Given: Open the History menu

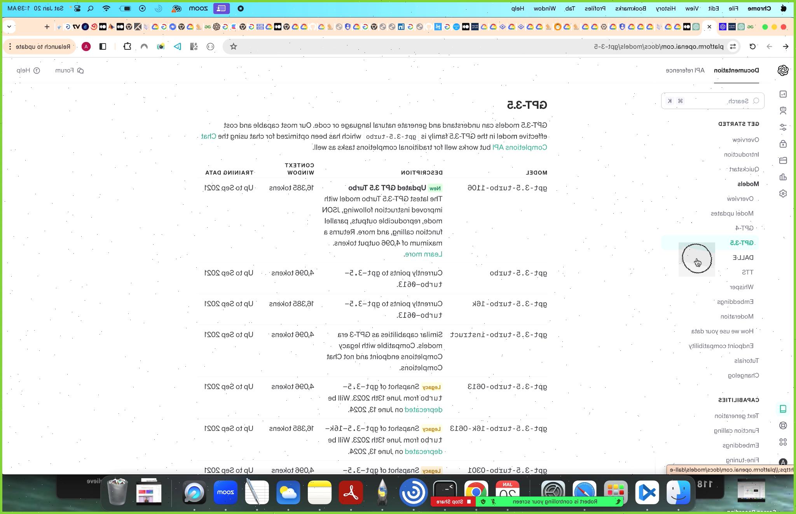Looking at the screenshot, I should 666,8.
